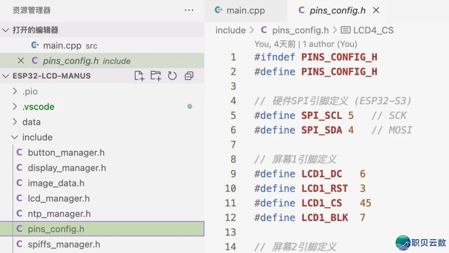
Task: Select the pins_config.h editor tab
Action: click(x=337, y=11)
